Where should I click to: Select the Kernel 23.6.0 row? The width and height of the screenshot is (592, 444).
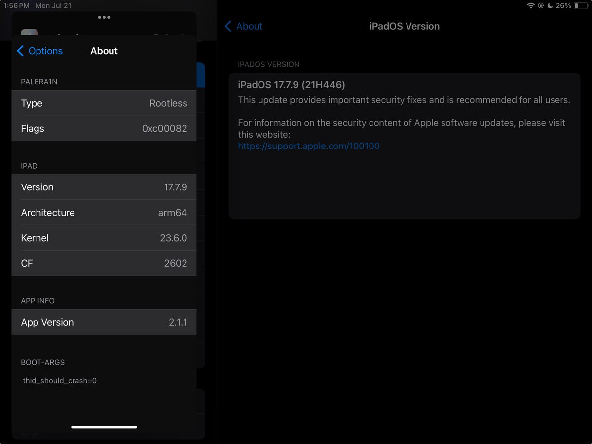(x=104, y=238)
